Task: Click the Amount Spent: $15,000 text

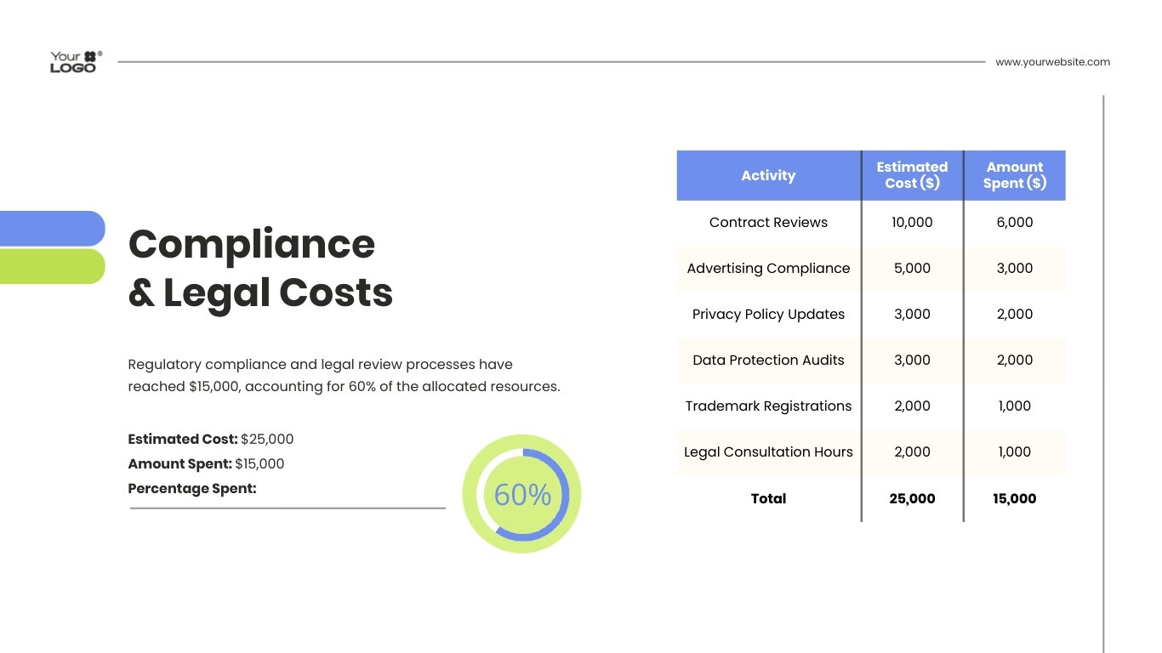Action: click(x=205, y=463)
